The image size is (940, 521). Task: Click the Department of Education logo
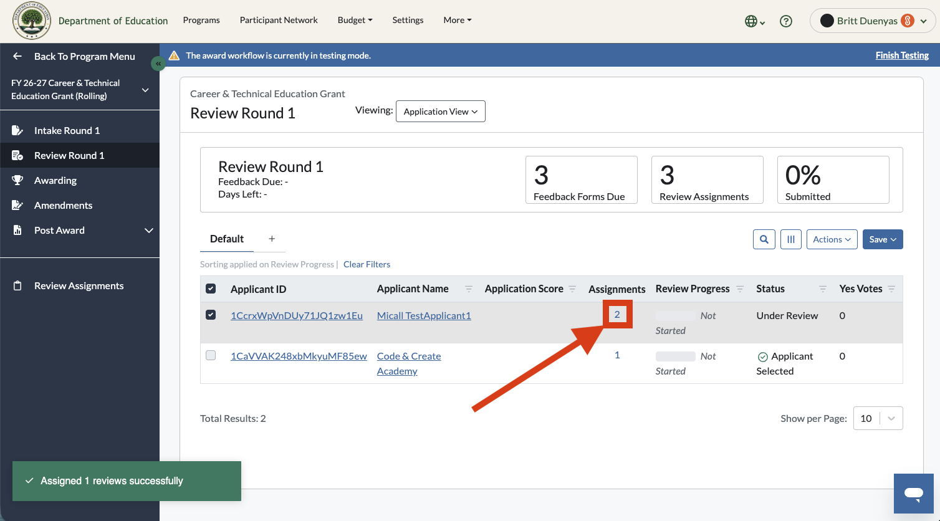point(32,21)
